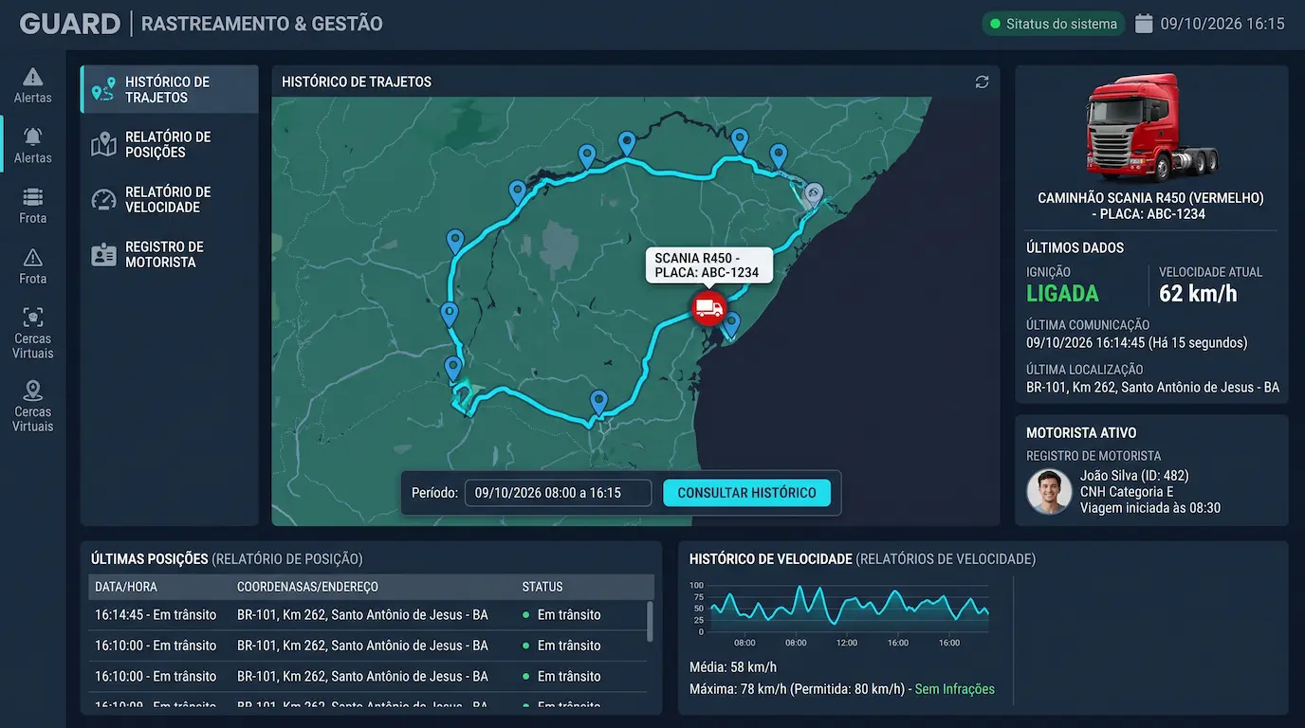Viewport: 1305px width, 728px height.
Task: Click the Sitatus do sistema indicator
Action: [1053, 24]
